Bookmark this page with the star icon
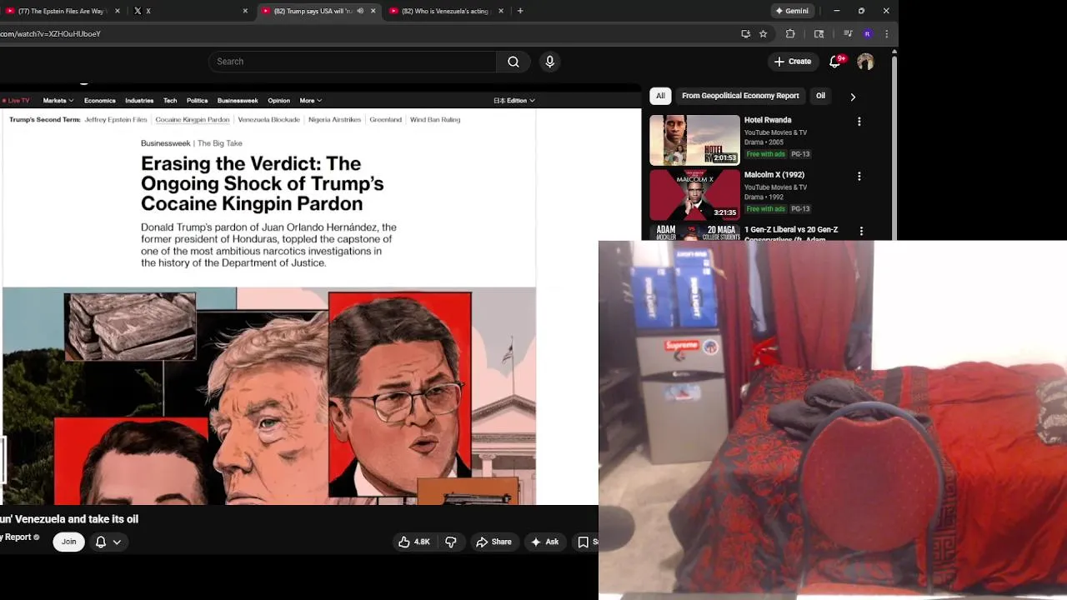The image size is (1067, 600). tap(763, 34)
